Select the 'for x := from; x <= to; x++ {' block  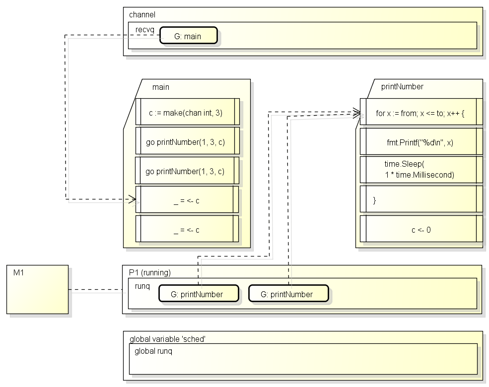[421, 112]
